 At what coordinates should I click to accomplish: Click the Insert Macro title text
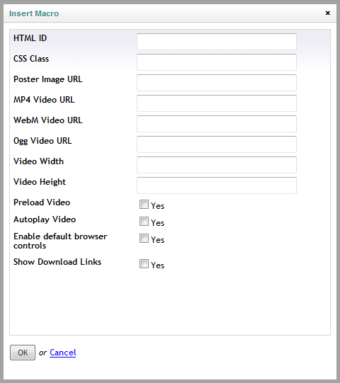coord(34,13)
